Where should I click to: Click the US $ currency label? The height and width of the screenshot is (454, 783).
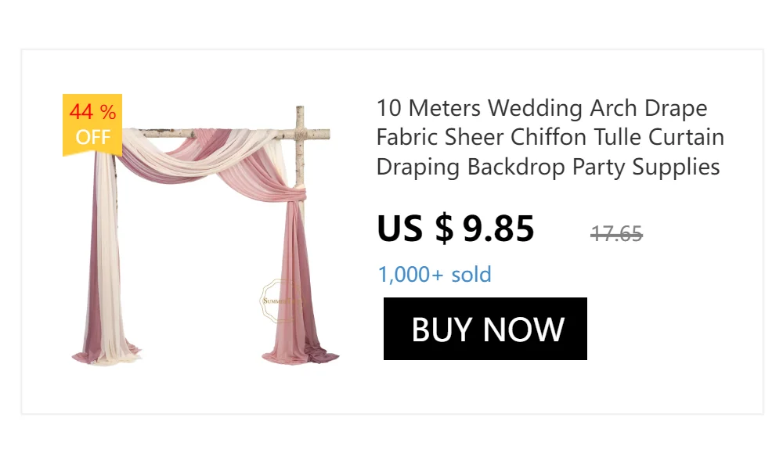click(415, 229)
